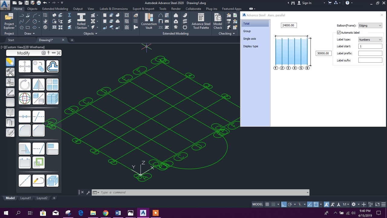Select the Mirror tool in the Modify palette

(38, 84)
